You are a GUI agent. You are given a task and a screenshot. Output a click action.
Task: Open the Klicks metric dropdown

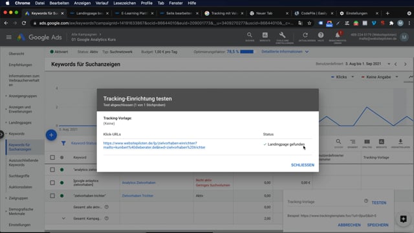(x=342, y=77)
